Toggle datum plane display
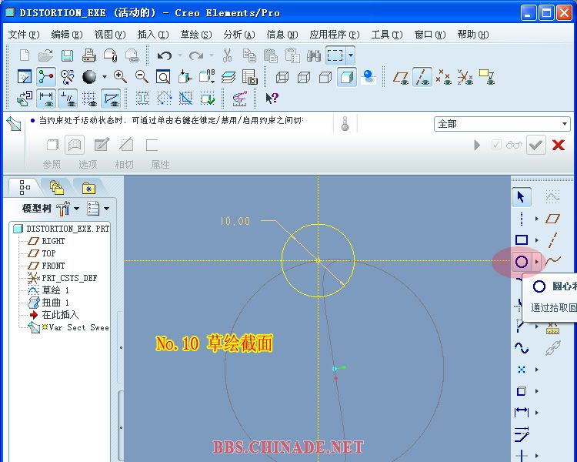Image resolution: width=577 pixels, height=462 pixels. click(x=401, y=77)
